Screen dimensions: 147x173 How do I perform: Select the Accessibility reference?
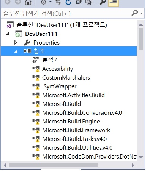coord(58,69)
